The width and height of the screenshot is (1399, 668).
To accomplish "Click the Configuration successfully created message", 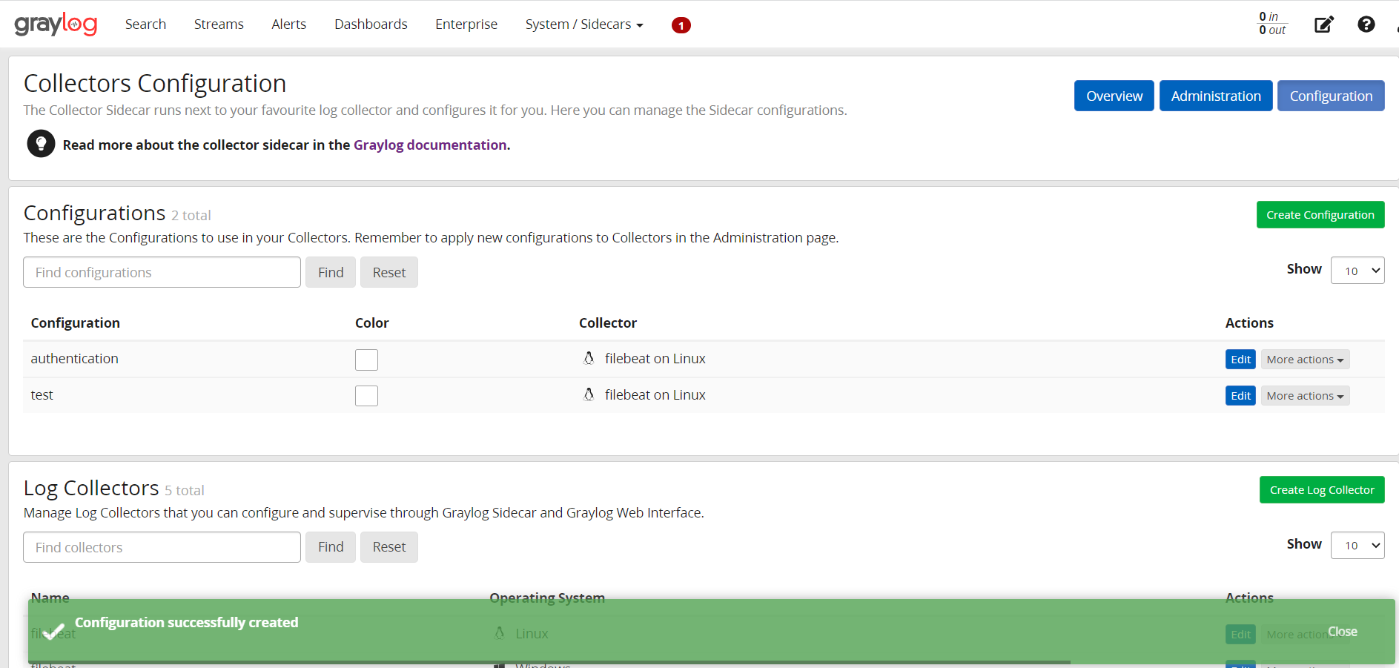I will pyautogui.click(x=186, y=622).
